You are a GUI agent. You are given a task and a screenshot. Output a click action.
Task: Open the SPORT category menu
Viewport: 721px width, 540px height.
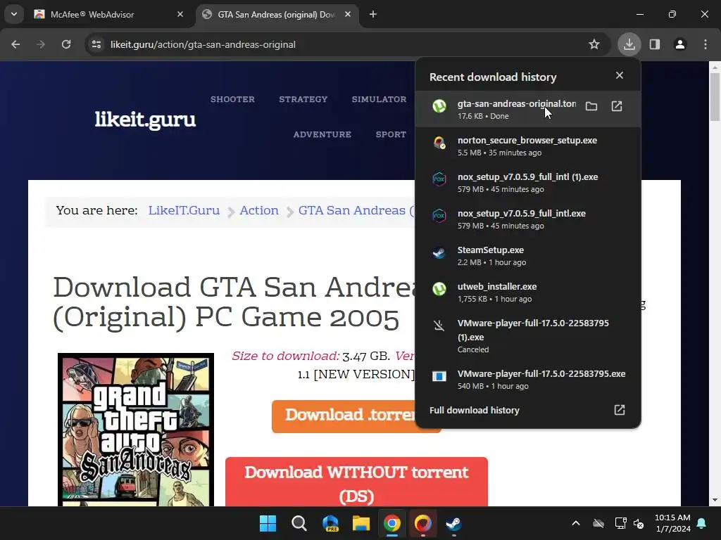(x=391, y=134)
